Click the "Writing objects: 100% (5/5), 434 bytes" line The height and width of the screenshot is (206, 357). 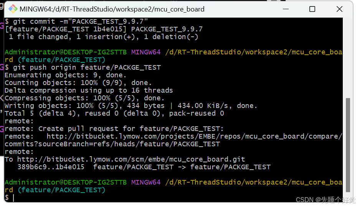click(x=131, y=106)
